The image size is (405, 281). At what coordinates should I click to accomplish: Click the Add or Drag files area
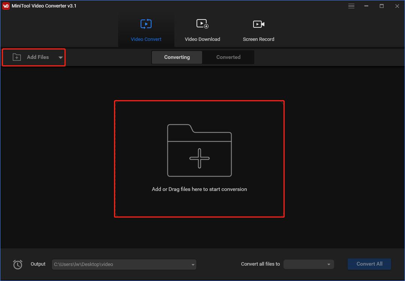pyautogui.click(x=199, y=158)
